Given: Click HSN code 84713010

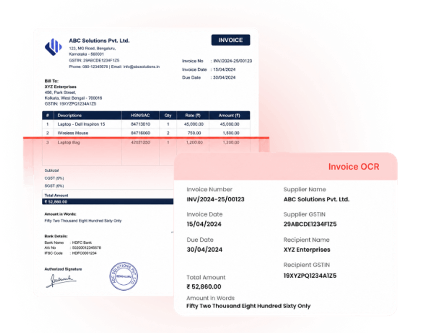Looking at the screenshot, I should (x=141, y=124).
